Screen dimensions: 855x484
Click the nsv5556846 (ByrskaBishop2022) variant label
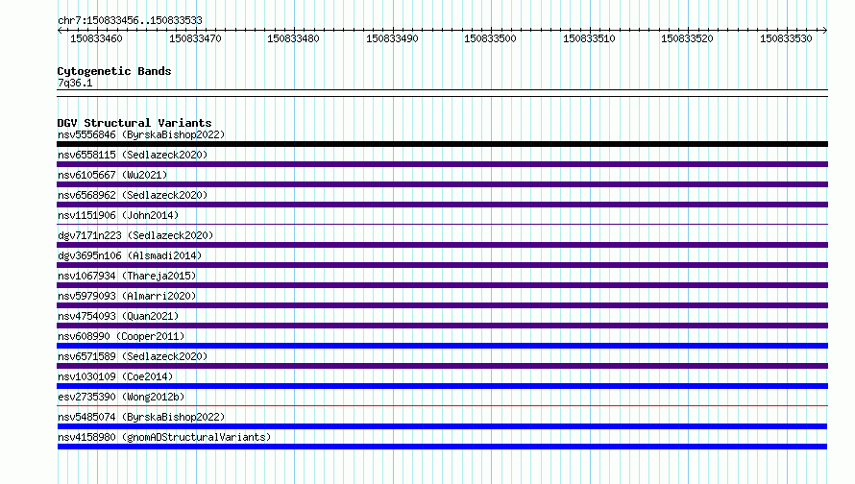click(141, 134)
